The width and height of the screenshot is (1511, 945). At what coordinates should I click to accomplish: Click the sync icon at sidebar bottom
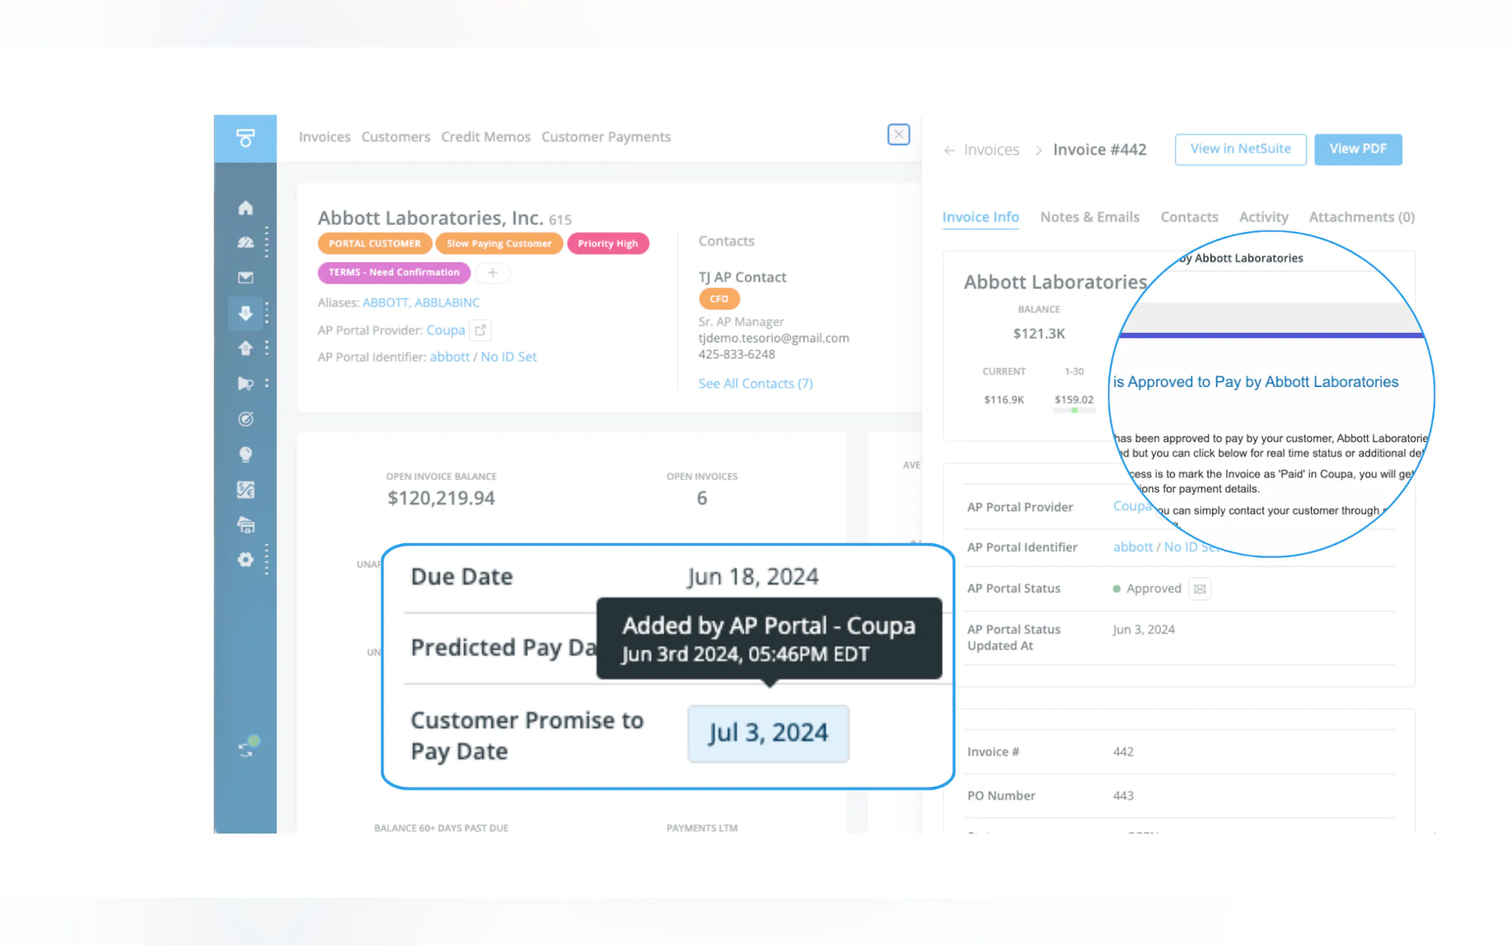click(246, 748)
